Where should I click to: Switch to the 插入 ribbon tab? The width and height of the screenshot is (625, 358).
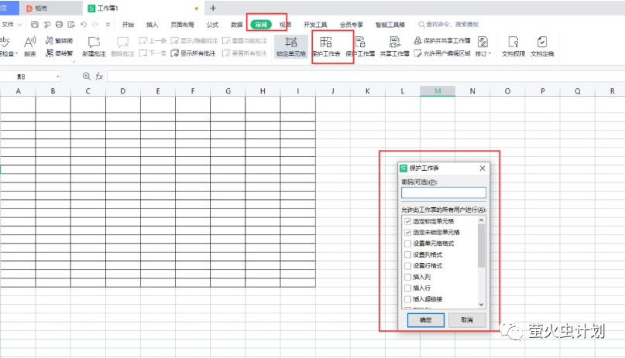(152, 25)
